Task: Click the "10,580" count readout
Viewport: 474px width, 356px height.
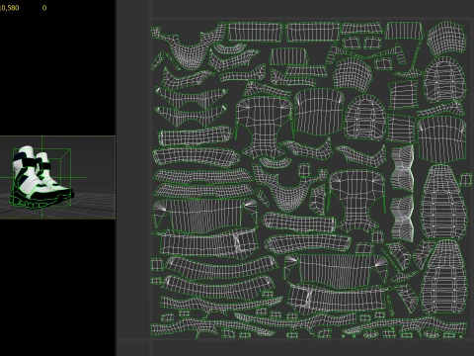Action: 9,8
